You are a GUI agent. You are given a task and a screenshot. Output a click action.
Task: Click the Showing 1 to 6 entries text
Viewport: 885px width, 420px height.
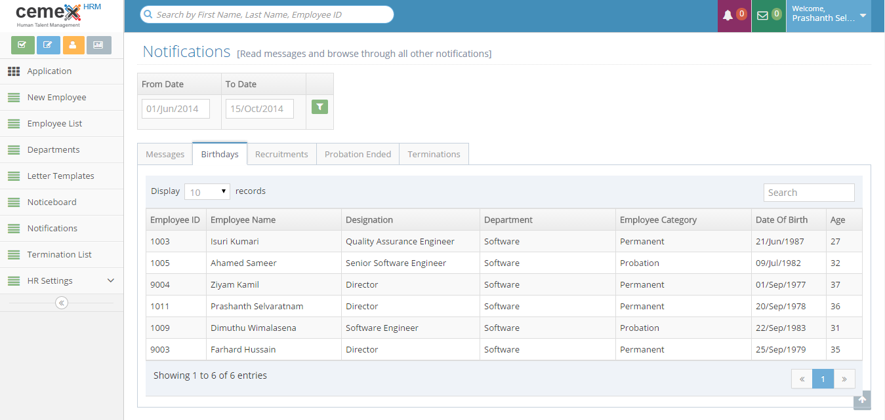210,375
